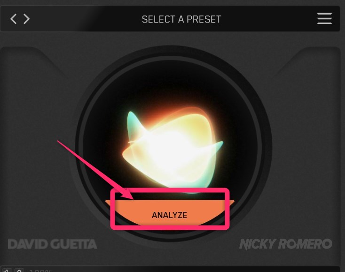Advance to the next preset
Image resolution: width=345 pixels, height=272 pixels.
point(27,19)
